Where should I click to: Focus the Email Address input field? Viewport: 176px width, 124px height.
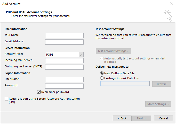point(64,42)
